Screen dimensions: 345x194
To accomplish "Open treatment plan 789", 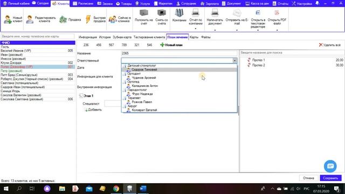I will click(x=124, y=45).
